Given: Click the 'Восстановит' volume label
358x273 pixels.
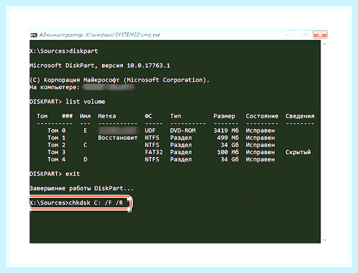Looking at the screenshot, I should [x=118, y=138].
